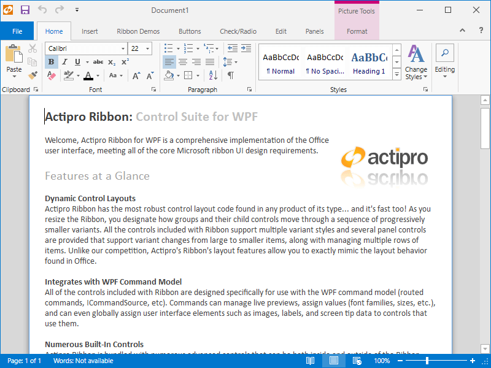Adjust the zoom slider handle
Image resolution: width=491 pixels, height=368 pixels.
coord(427,361)
